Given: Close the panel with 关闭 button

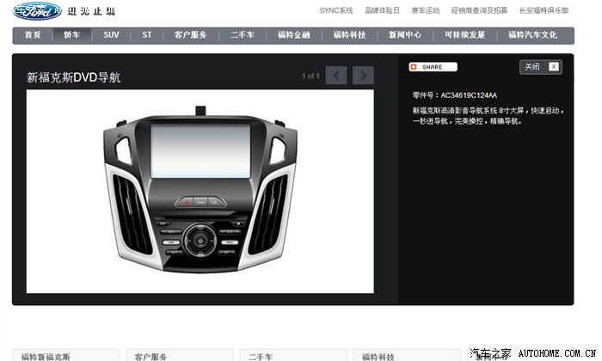Looking at the screenshot, I should pyautogui.click(x=541, y=67).
